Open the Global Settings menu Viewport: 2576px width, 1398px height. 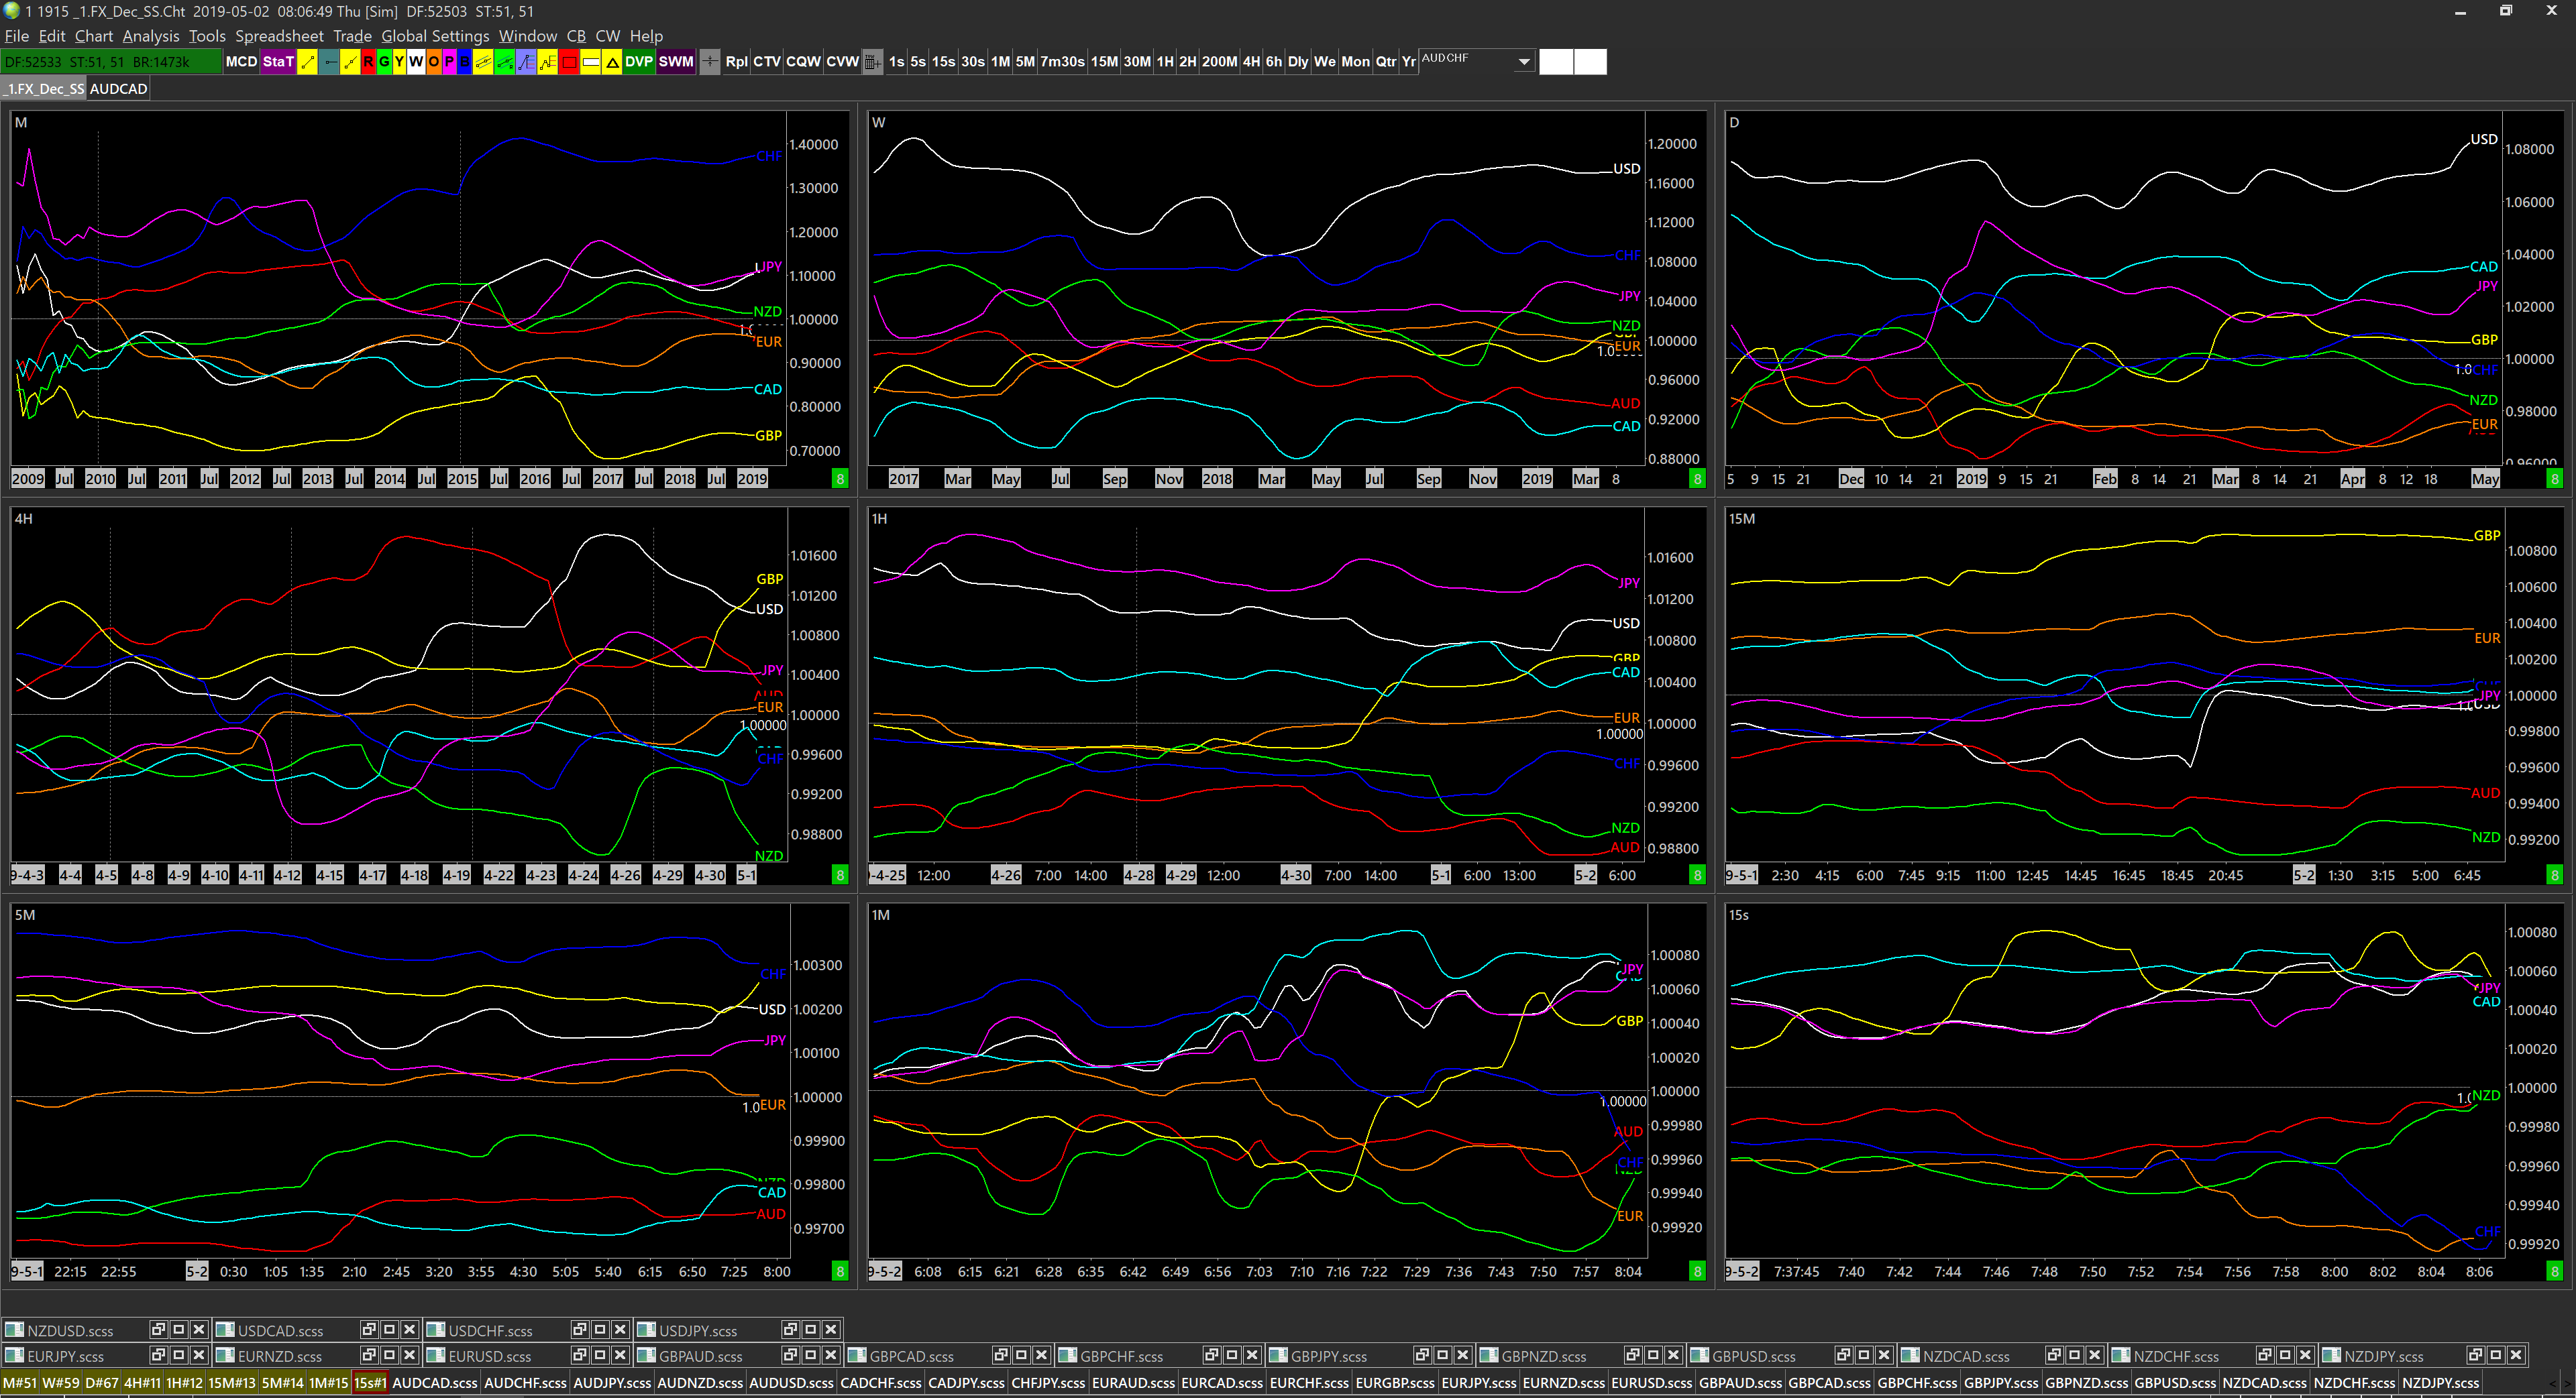pyautogui.click(x=435, y=36)
